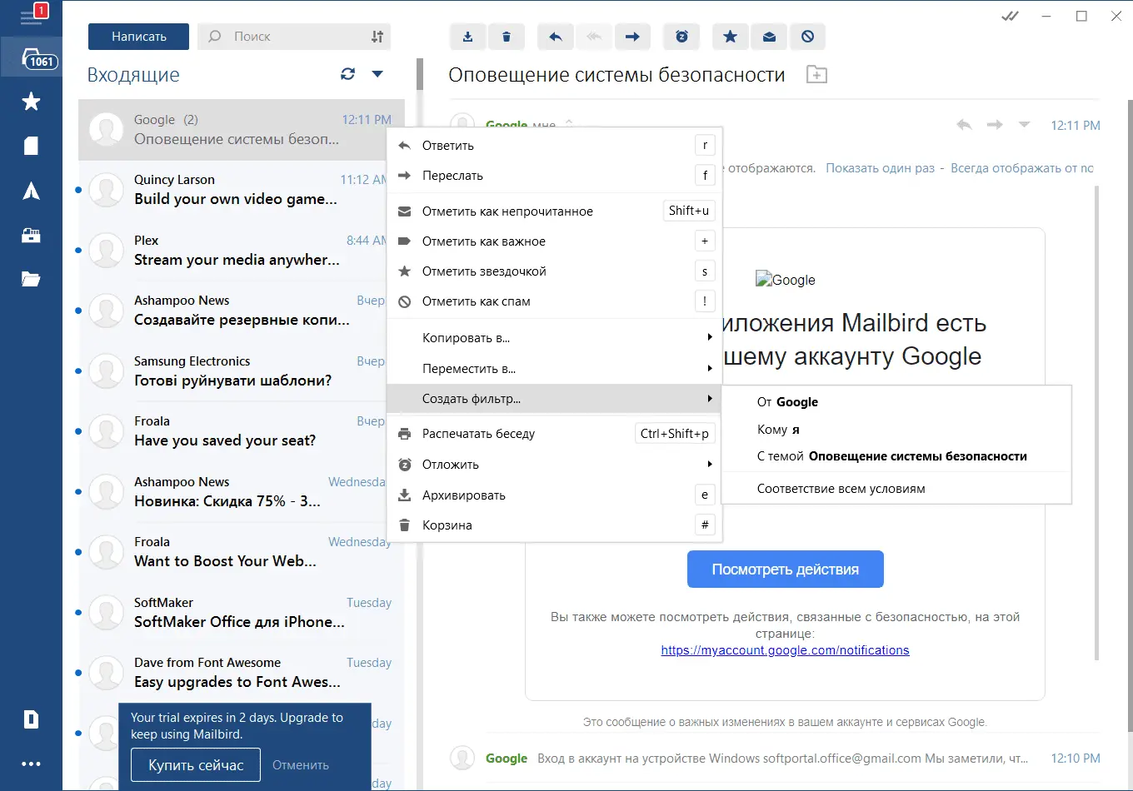1133x791 pixels.
Task: Open the Starred folder in the sidebar
Action: tap(31, 102)
